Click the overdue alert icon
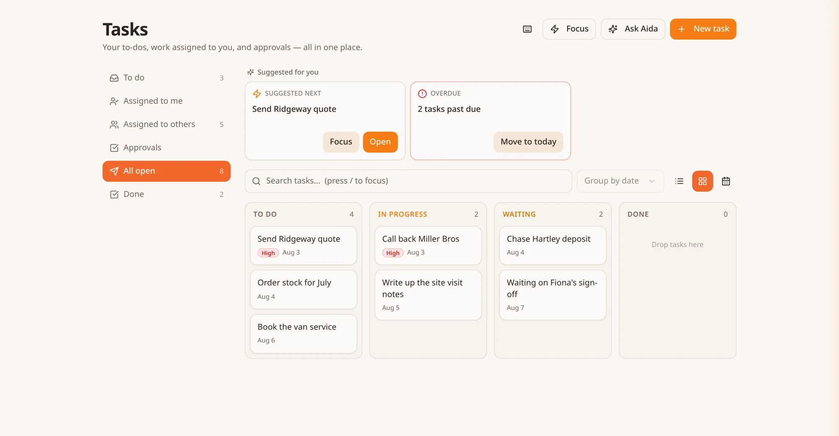The height and width of the screenshot is (436, 839). (422, 93)
